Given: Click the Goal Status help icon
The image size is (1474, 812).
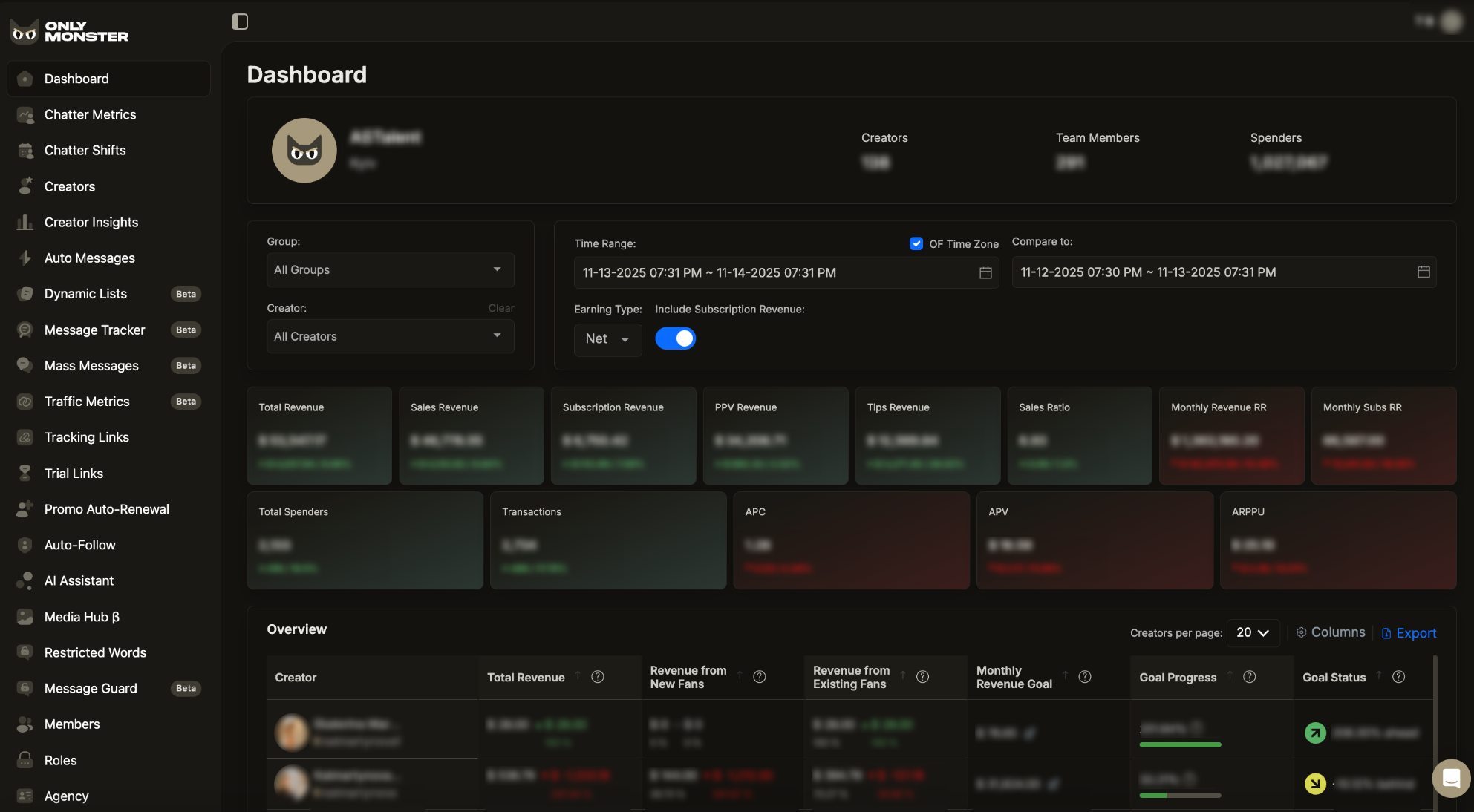Looking at the screenshot, I should [x=1398, y=677].
